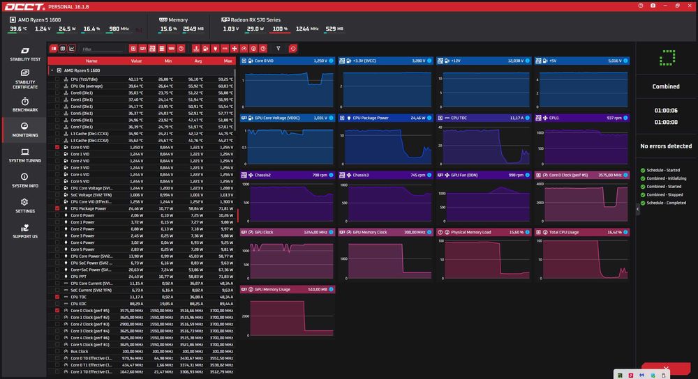
Task: Click the funnel filter icon
Action: pyautogui.click(x=279, y=49)
